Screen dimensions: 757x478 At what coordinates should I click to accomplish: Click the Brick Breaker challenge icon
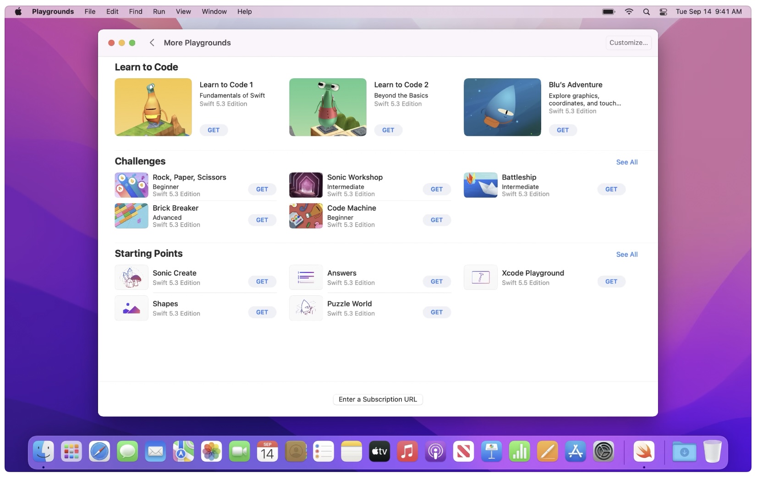pyautogui.click(x=132, y=216)
